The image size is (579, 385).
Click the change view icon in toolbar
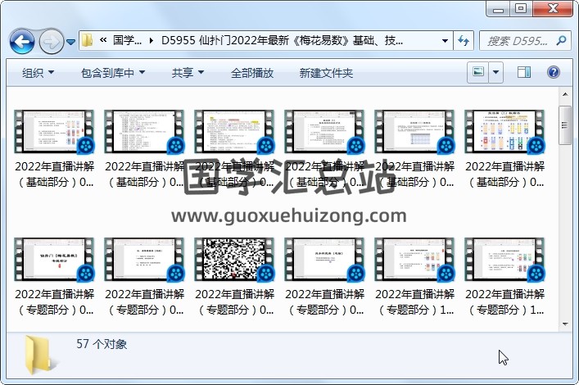pos(477,73)
